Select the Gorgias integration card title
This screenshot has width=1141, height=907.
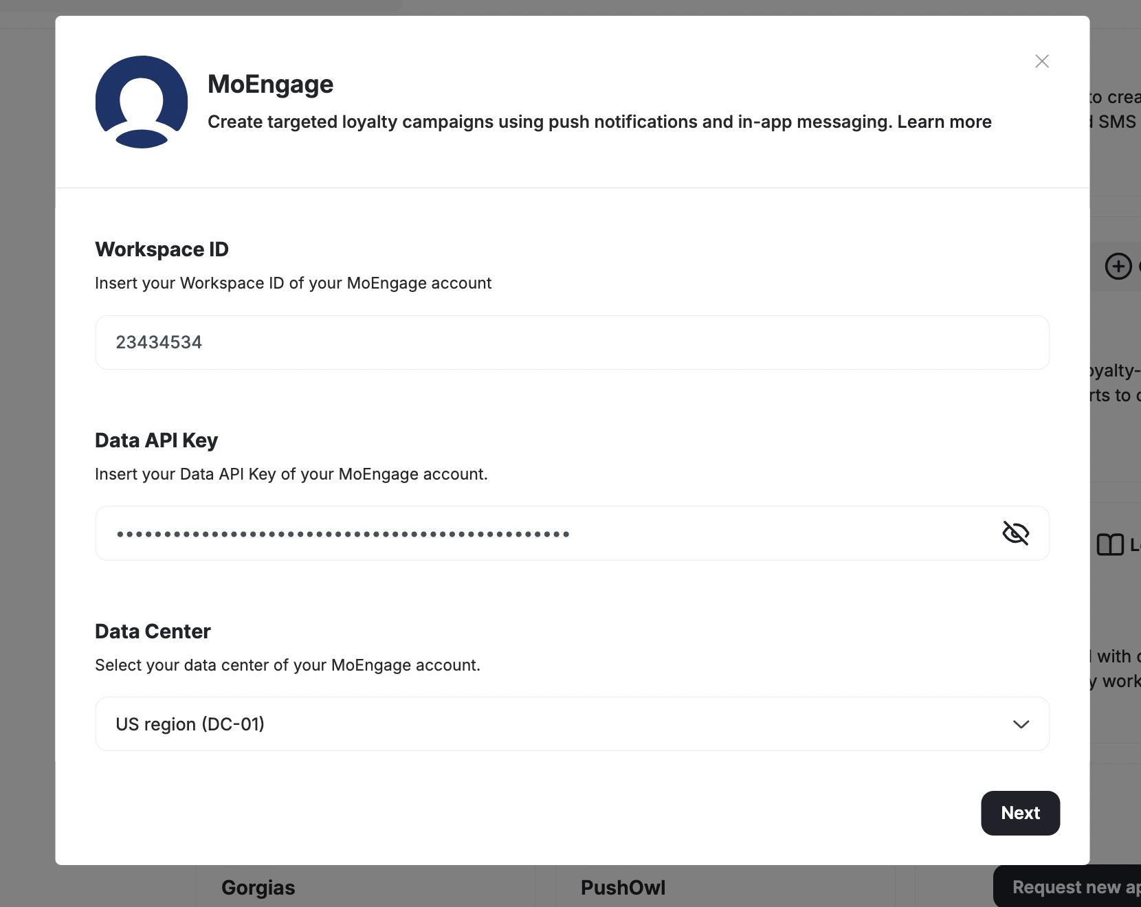click(258, 888)
